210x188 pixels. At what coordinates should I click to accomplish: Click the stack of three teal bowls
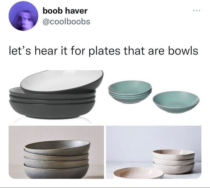click(x=130, y=92)
